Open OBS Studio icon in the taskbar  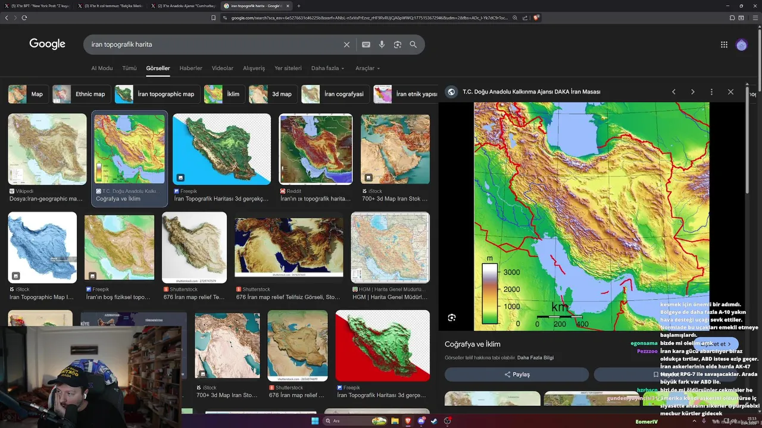pyautogui.click(x=448, y=421)
